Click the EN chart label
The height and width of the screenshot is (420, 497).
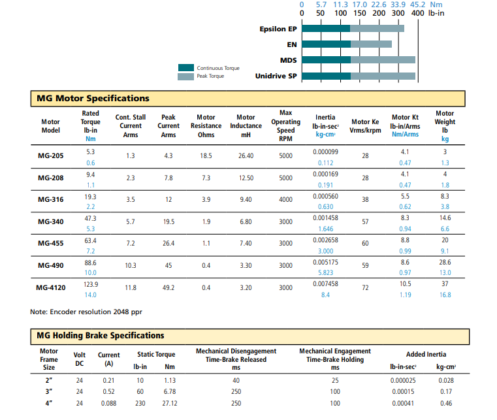click(x=292, y=44)
